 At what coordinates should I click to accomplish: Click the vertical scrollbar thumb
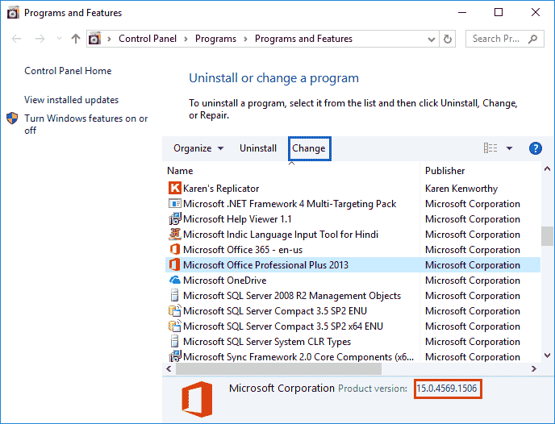pos(547,236)
